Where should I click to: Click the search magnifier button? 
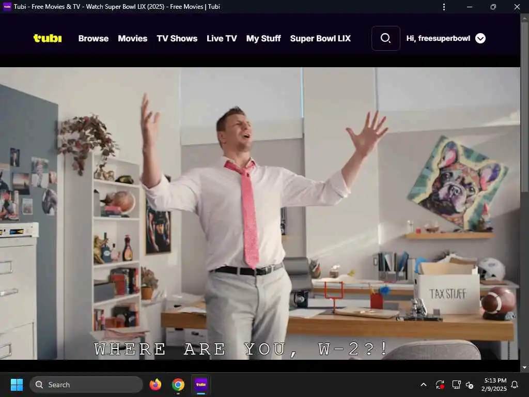tap(385, 38)
